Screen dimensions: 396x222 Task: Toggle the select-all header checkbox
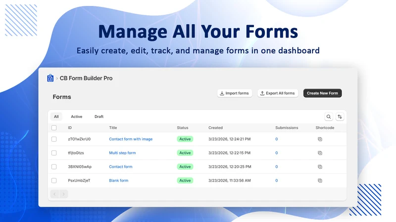pyautogui.click(x=54, y=128)
